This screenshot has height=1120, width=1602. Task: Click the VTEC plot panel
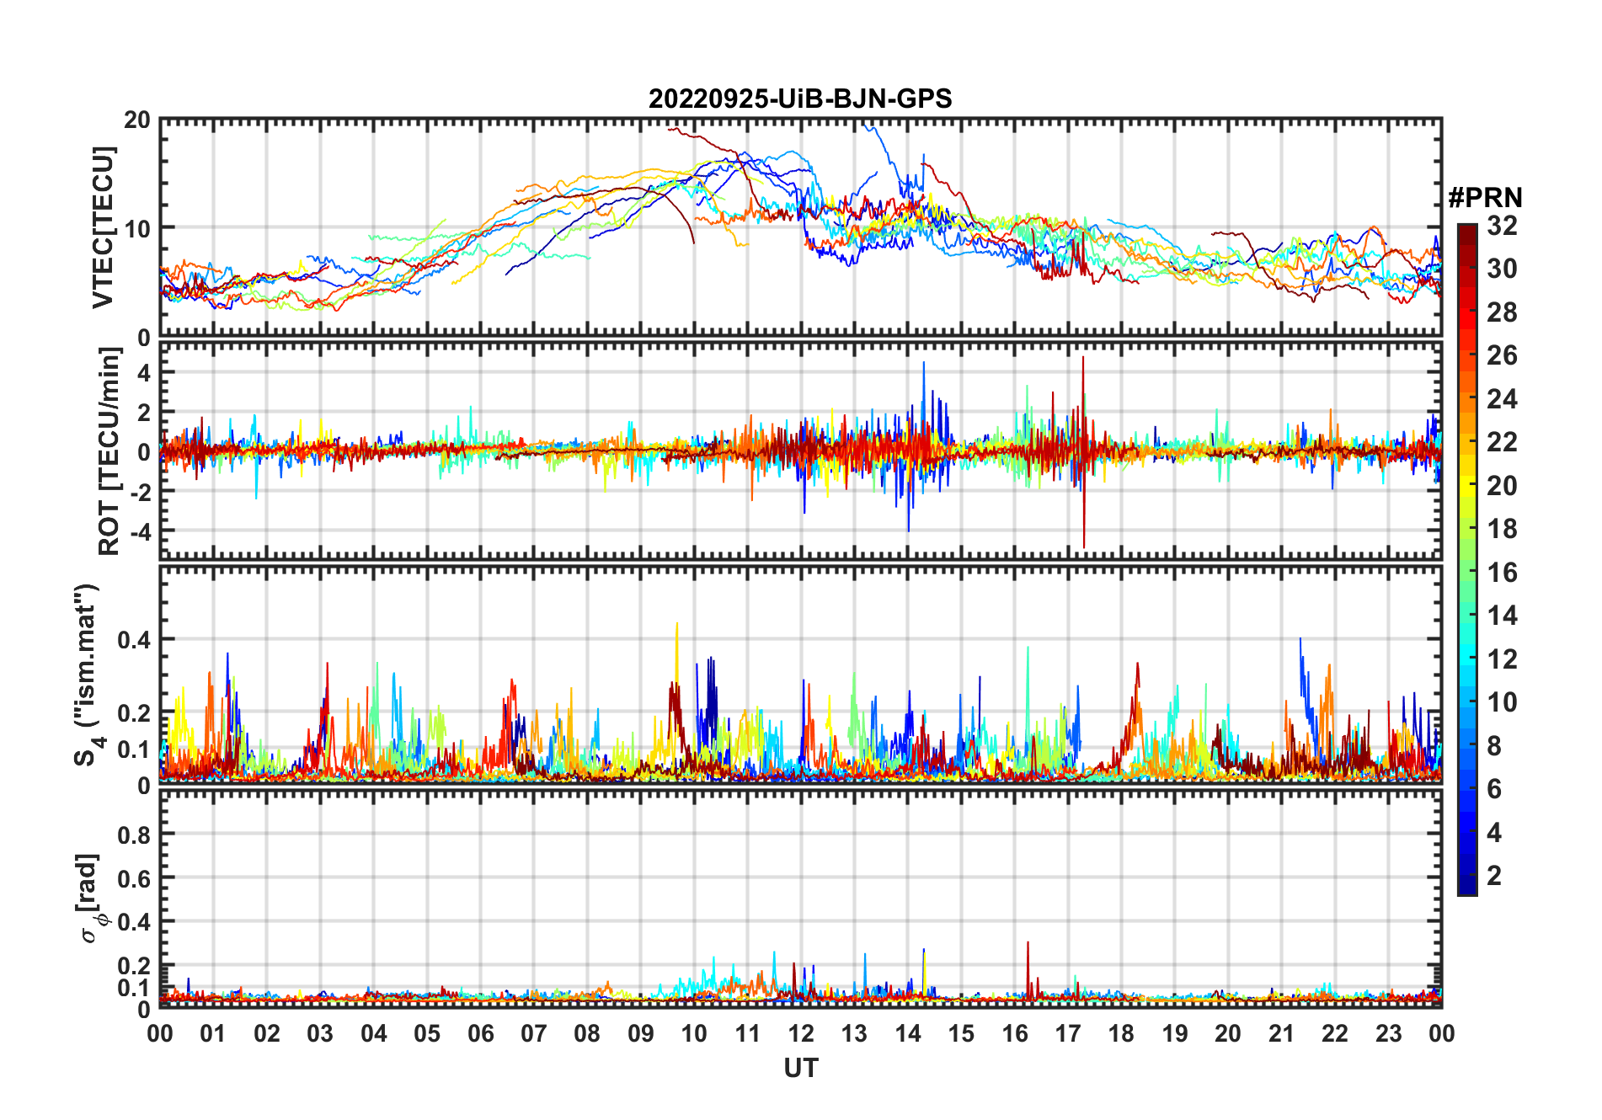800,227
